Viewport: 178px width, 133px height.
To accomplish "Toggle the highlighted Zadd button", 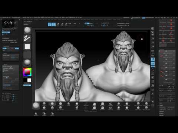I will click(x=87, y=23).
